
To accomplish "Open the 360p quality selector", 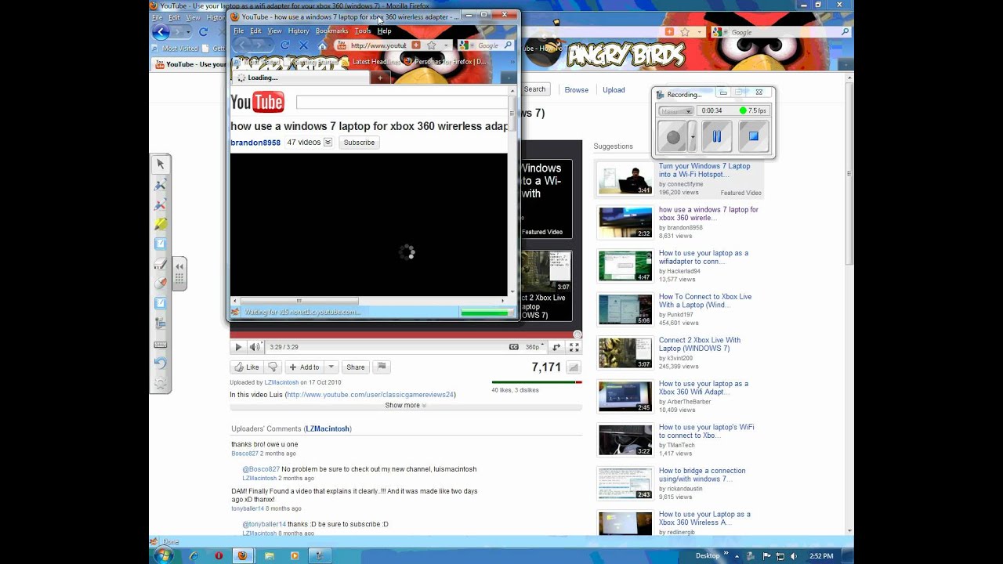I will point(534,347).
